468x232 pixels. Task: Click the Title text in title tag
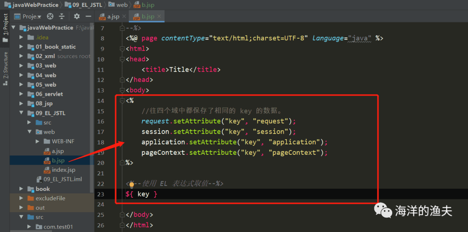[179, 69]
